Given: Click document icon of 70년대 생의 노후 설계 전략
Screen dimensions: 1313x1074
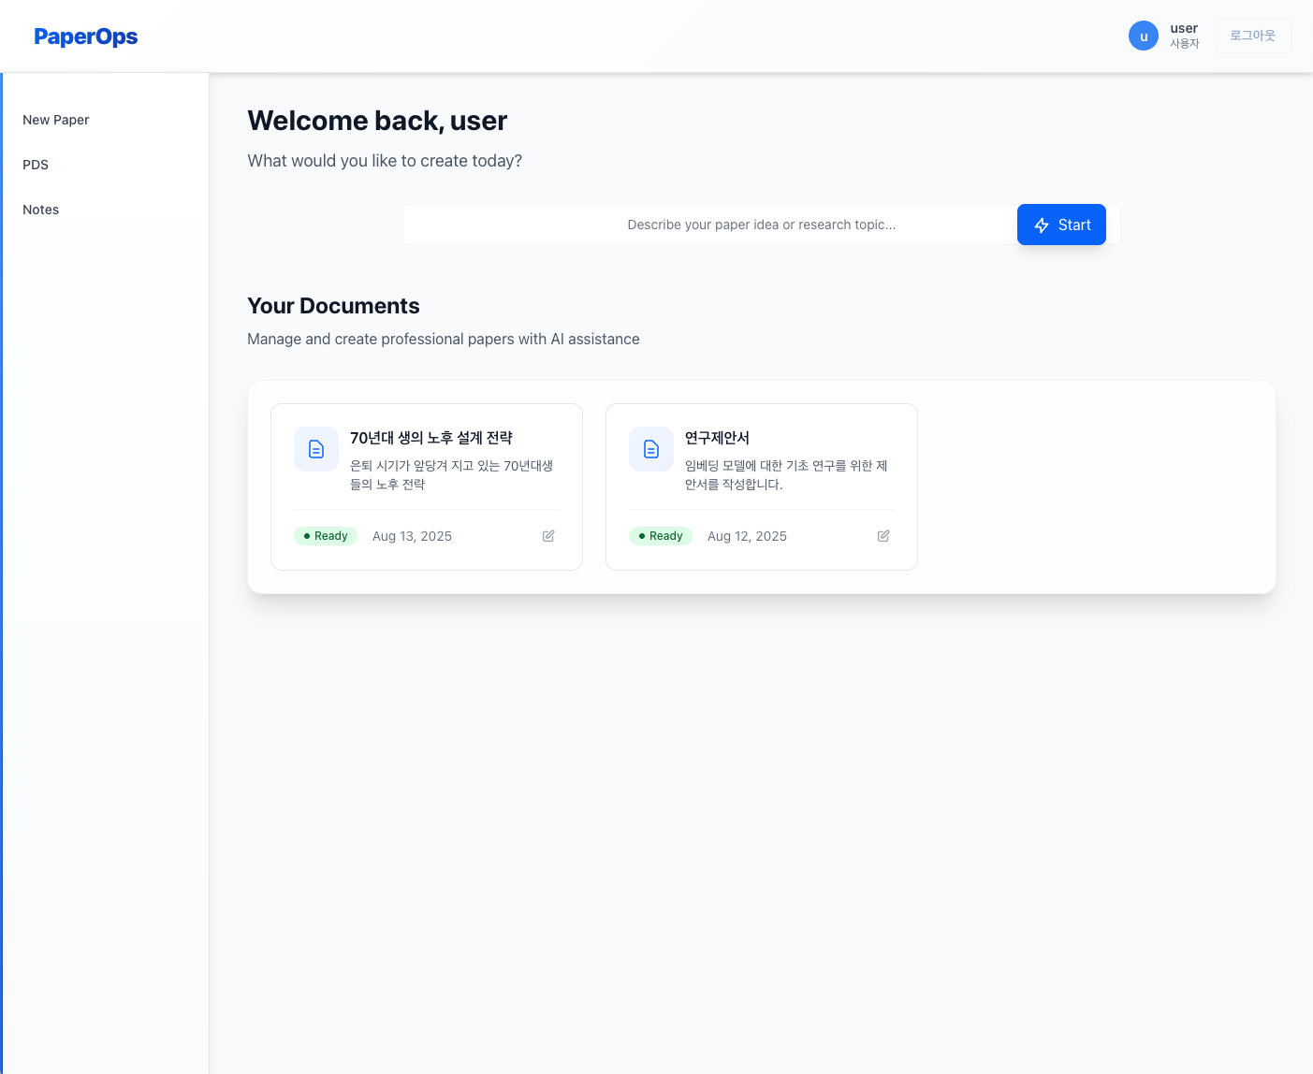Looking at the screenshot, I should pos(316,449).
